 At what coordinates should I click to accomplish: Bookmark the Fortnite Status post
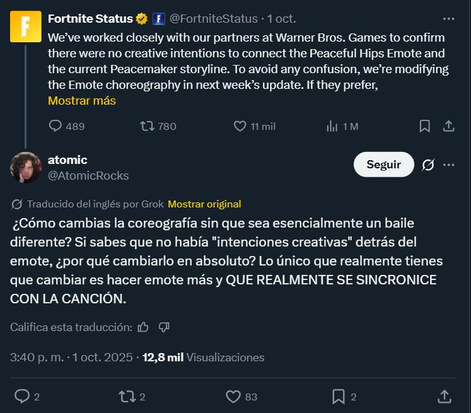(x=425, y=126)
